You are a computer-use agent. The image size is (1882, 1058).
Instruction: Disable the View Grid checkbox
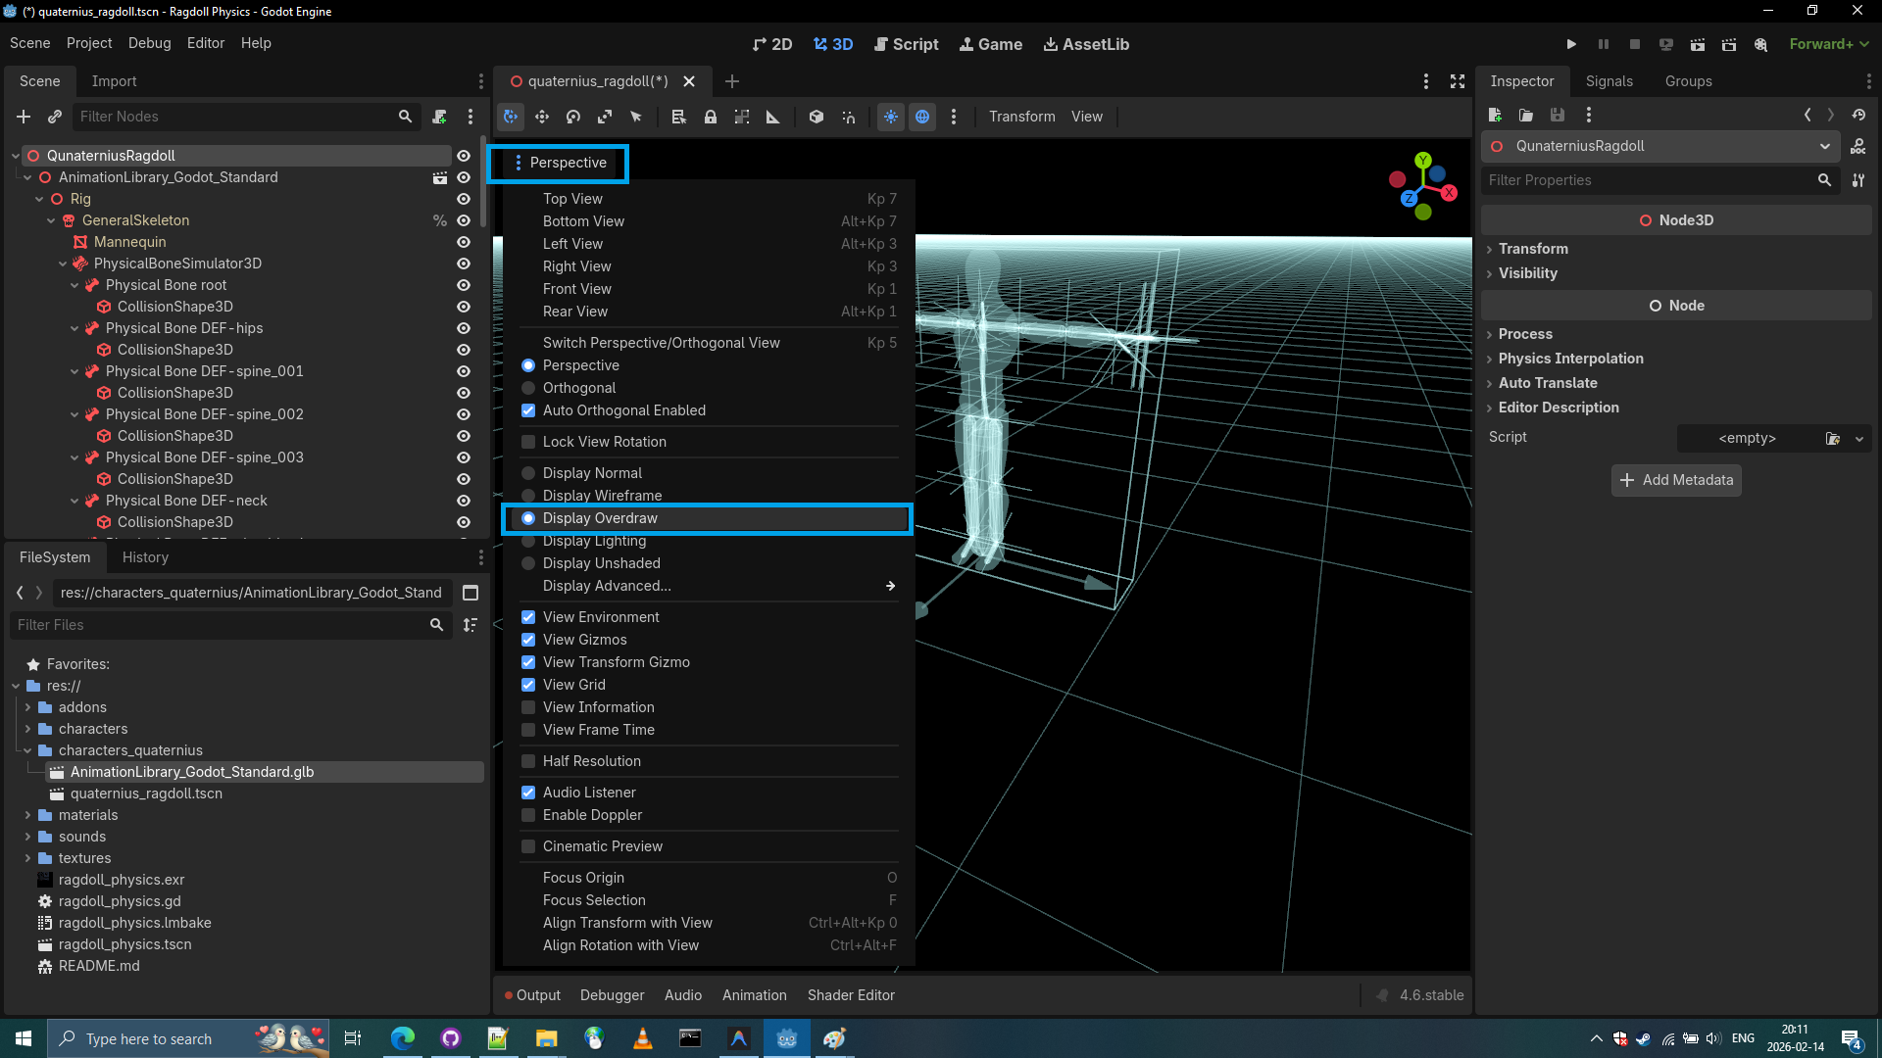click(528, 685)
